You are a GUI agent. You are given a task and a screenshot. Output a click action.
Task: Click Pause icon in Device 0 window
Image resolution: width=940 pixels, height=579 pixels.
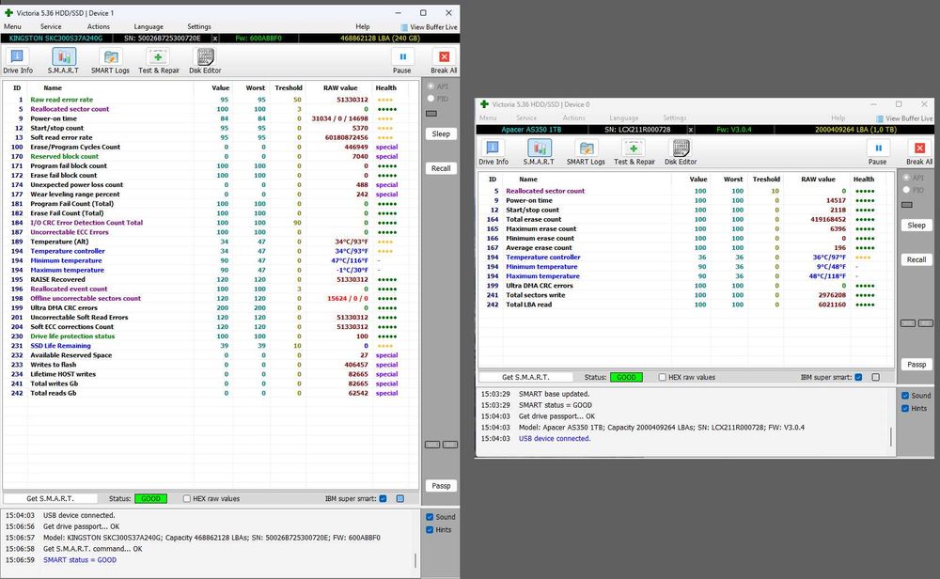pyautogui.click(x=878, y=148)
